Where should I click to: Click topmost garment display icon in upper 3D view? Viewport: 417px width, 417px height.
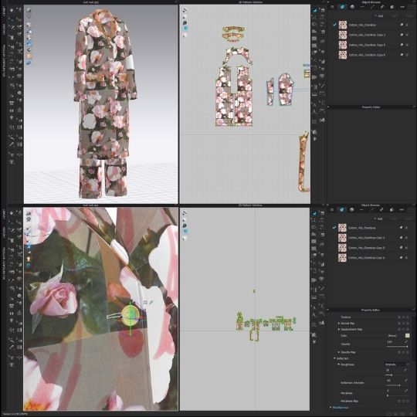click(29, 10)
